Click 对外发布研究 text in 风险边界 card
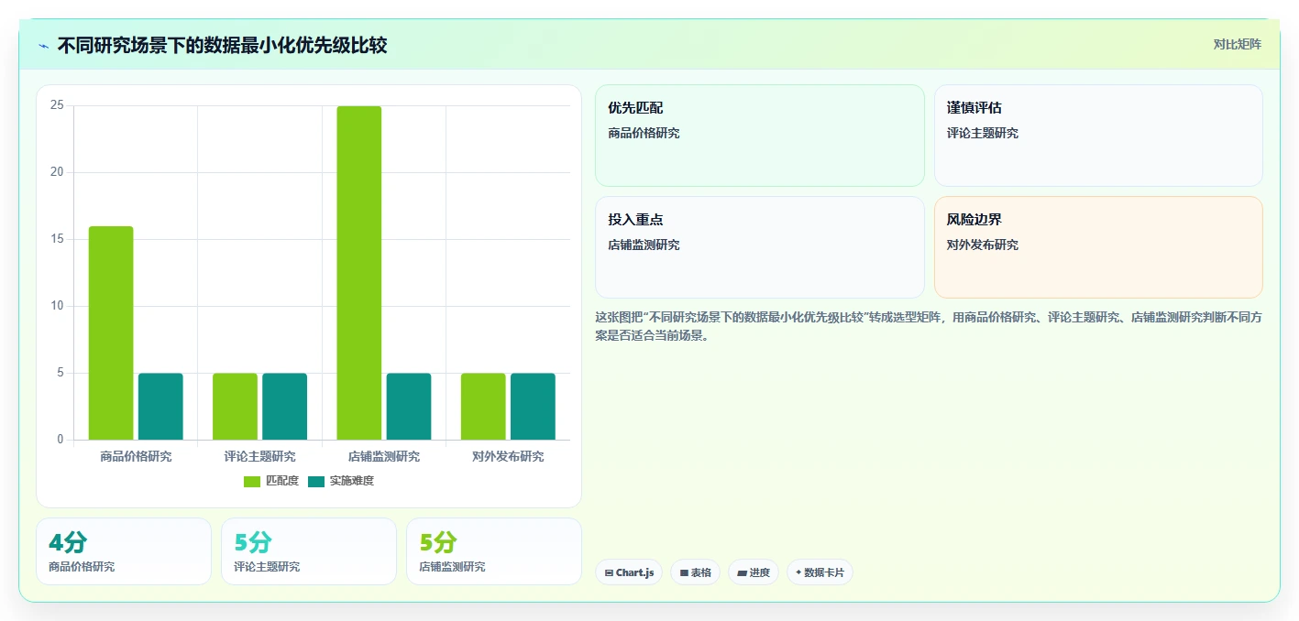This screenshot has width=1299, height=621. (x=983, y=245)
